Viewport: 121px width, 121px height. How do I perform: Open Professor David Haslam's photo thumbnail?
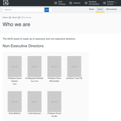(14, 67)
